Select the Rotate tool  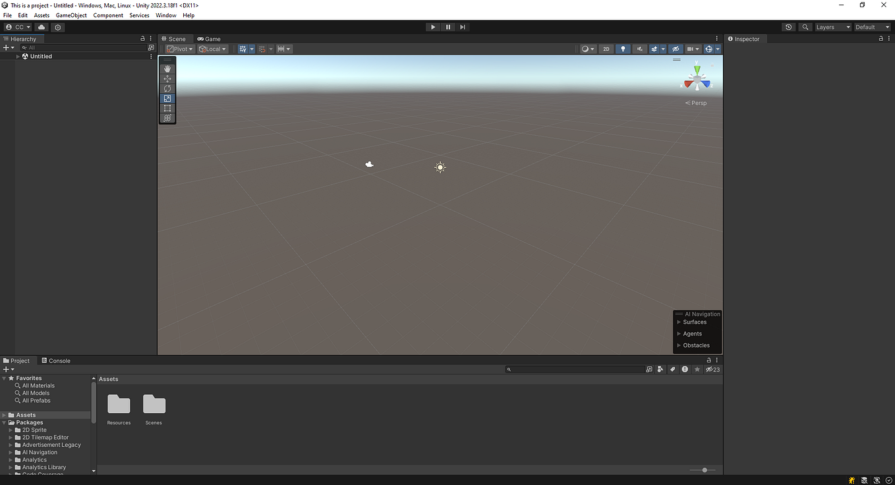[167, 88]
